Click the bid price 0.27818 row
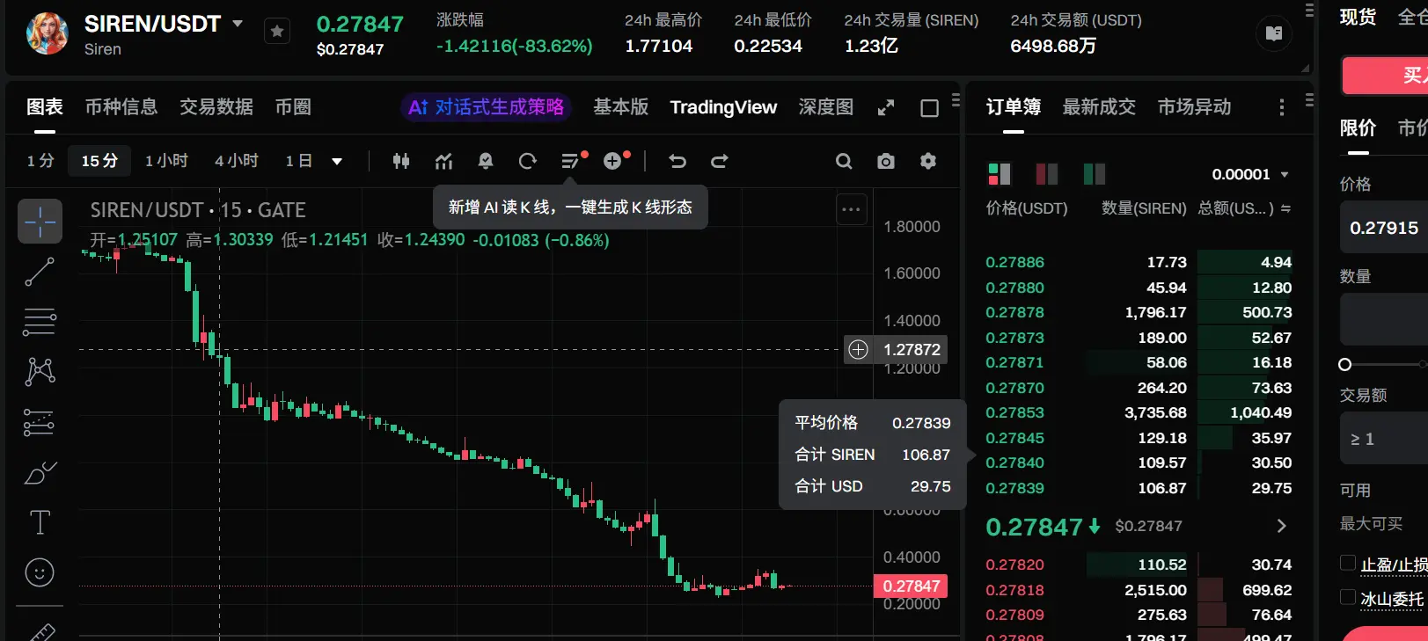Viewport: 1428px width, 641px height. click(x=1139, y=590)
